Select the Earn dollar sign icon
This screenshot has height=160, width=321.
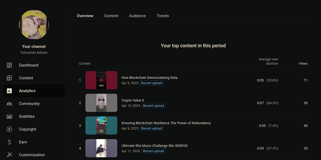point(9,142)
